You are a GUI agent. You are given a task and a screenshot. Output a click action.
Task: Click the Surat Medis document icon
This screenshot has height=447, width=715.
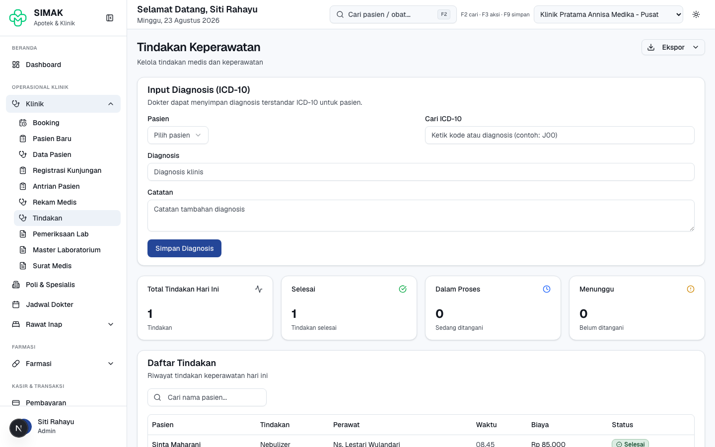(x=23, y=266)
